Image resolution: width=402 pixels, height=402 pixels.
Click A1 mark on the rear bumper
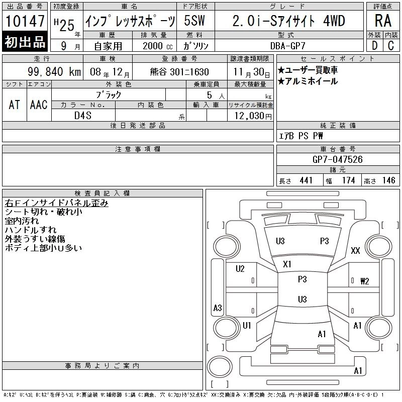tap(358, 371)
